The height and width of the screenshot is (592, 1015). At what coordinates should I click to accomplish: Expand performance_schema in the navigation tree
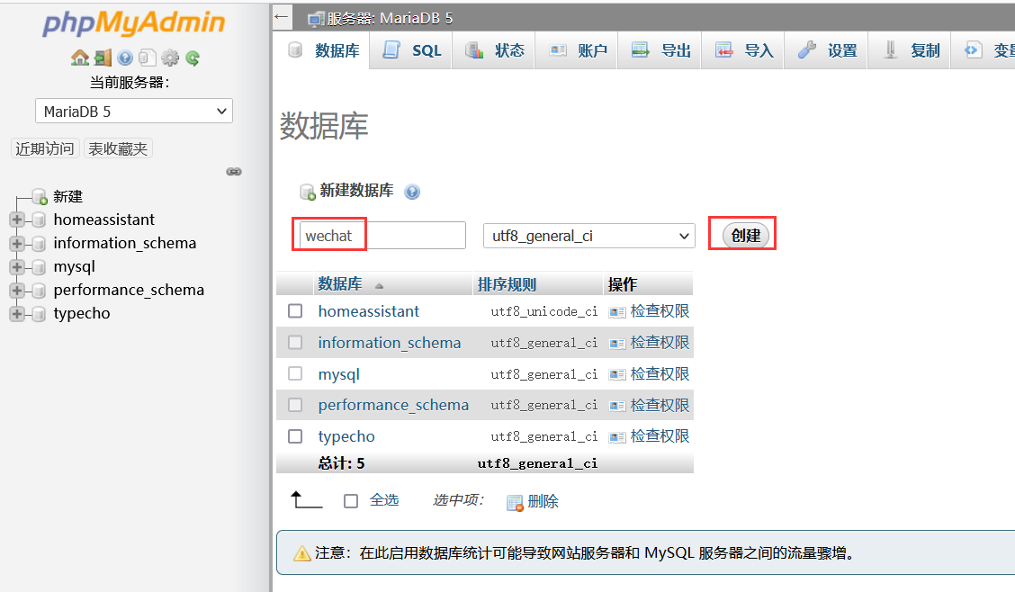[17, 290]
